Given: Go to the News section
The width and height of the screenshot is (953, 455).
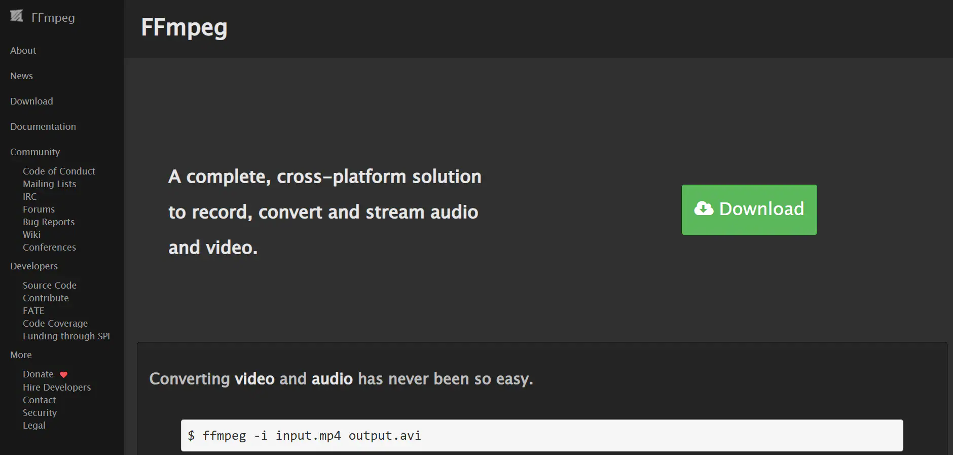Looking at the screenshot, I should click(x=21, y=76).
